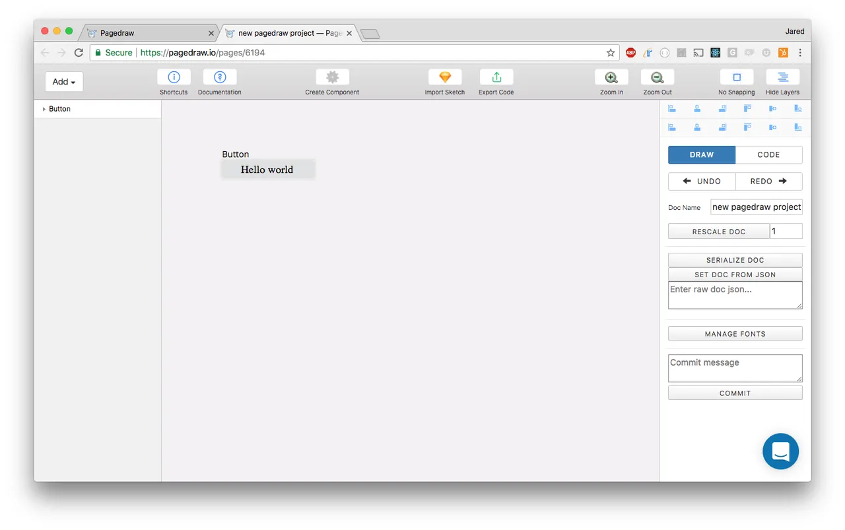Click align-right icon in lower alignment row

pos(723,127)
